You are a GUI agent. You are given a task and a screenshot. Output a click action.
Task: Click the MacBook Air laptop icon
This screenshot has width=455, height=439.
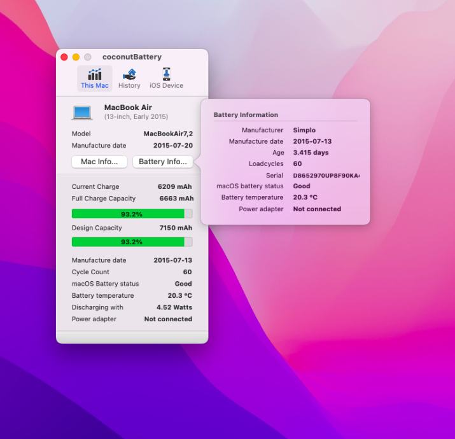[82, 113]
